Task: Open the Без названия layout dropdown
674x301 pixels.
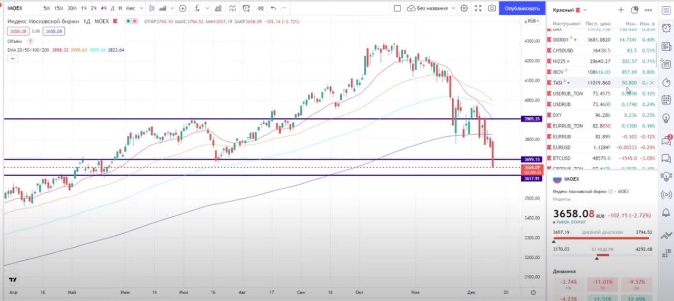Action: 432,8
